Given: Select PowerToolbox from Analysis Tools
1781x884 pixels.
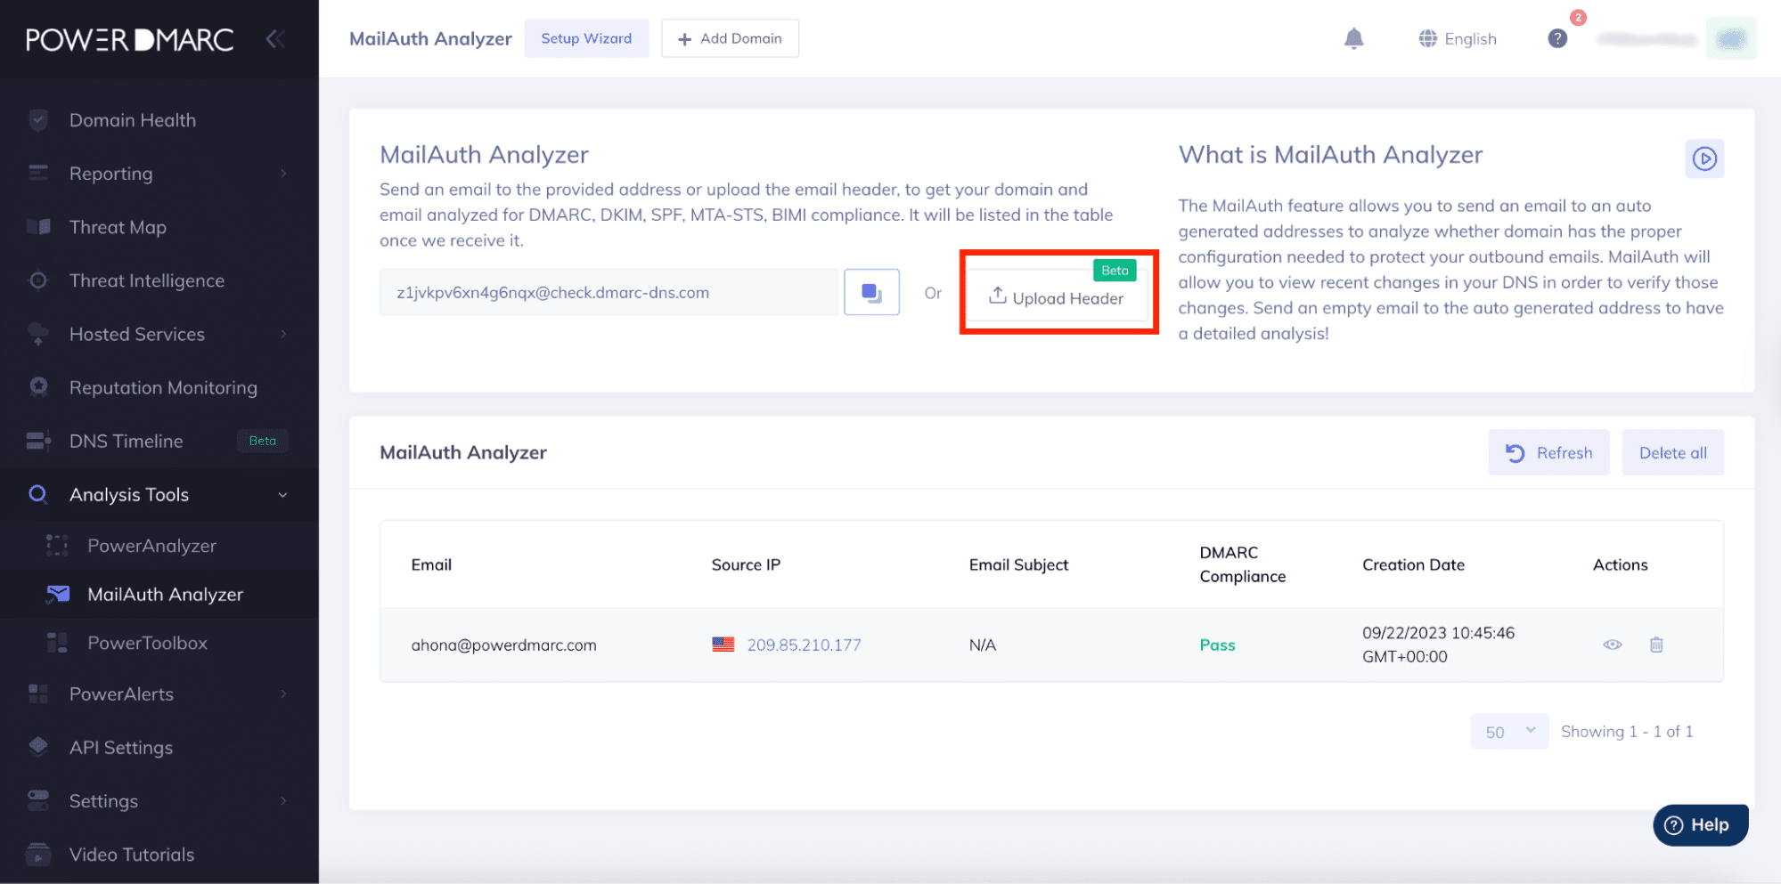Looking at the screenshot, I should click(x=147, y=643).
